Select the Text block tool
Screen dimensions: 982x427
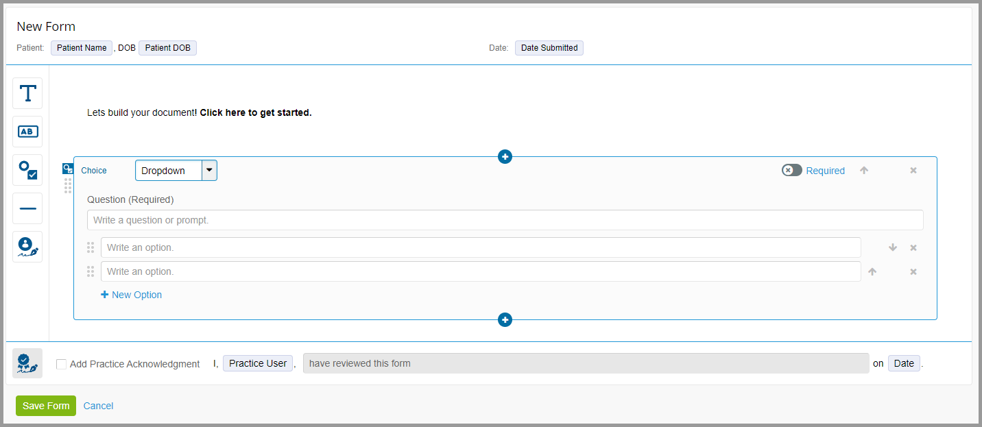tap(27, 93)
